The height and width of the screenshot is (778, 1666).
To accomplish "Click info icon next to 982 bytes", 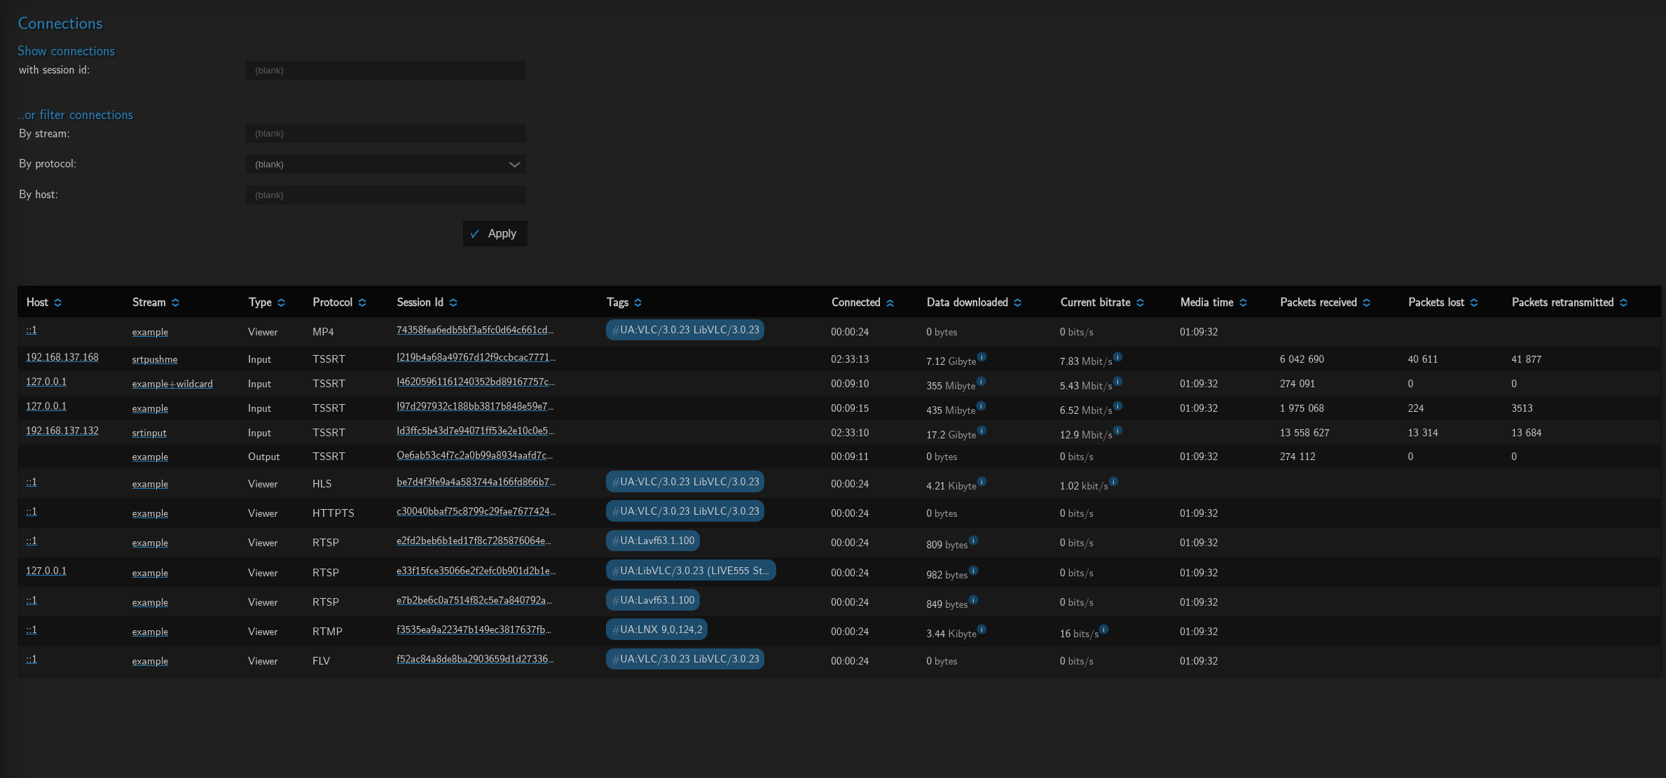I will point(974,571).
